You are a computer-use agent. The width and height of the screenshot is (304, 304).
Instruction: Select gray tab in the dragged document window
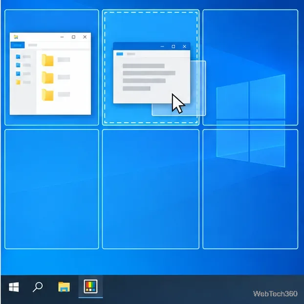[x=131, y=54]
